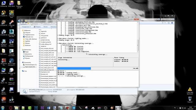The image size is (196, 110).
Task: Click Компьютер in Explorer address breadcrumb
Action: (x=35, y=23)
